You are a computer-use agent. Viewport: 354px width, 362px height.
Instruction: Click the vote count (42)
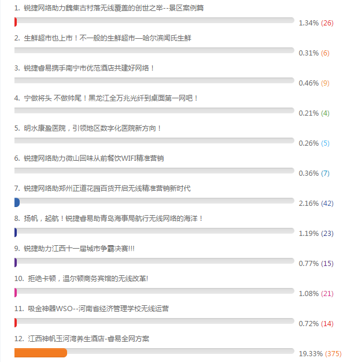(x=327, y=204)
